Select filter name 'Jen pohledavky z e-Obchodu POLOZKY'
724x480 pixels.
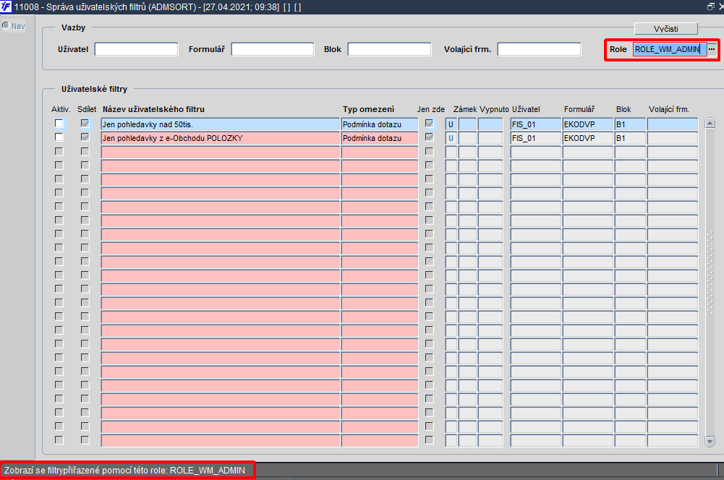click(x=221, y=138)
